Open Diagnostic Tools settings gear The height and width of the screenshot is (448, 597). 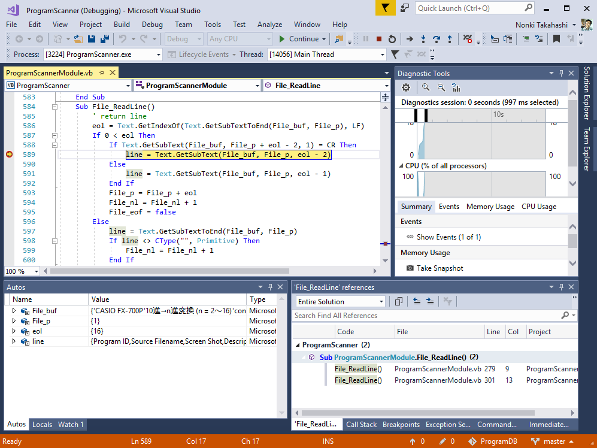[406, 87]
